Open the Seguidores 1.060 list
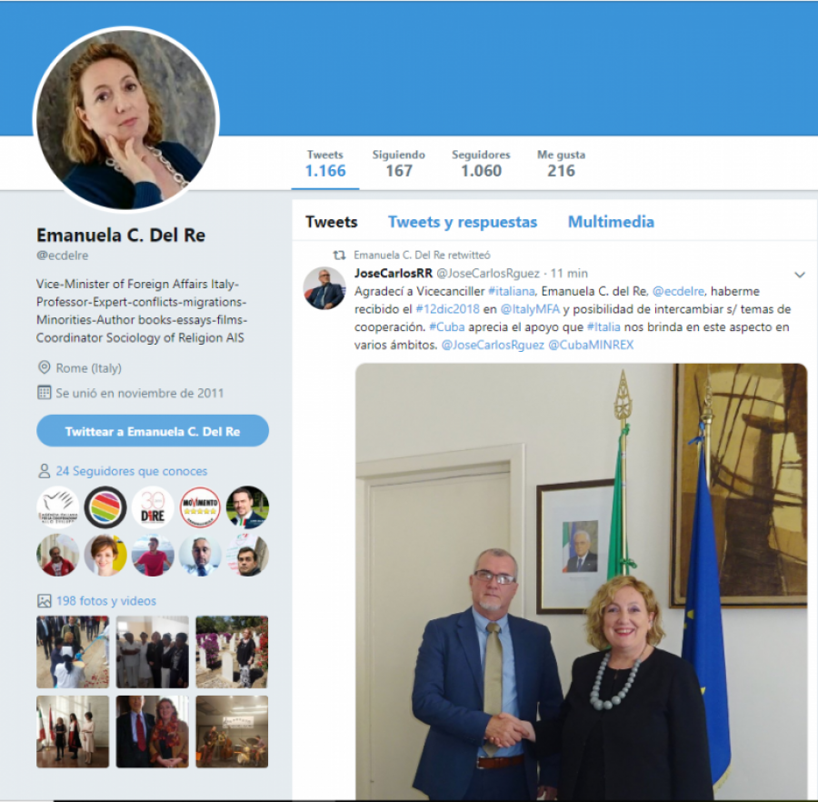The width and height of the screenshot is (818, 802). pyautogui.click(x=481, y=164)
